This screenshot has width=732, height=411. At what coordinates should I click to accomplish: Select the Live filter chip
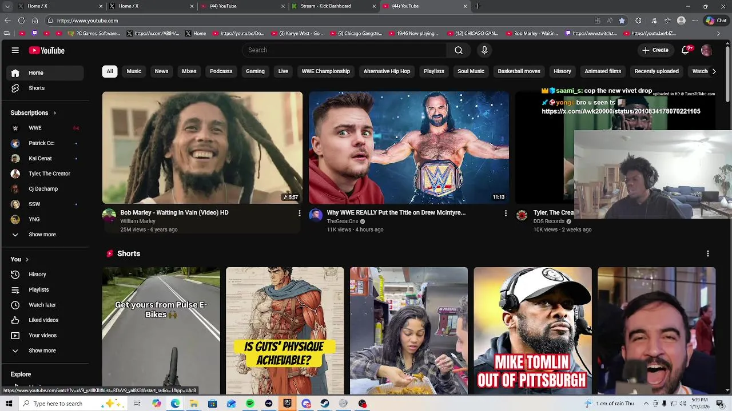click(283, 71)
